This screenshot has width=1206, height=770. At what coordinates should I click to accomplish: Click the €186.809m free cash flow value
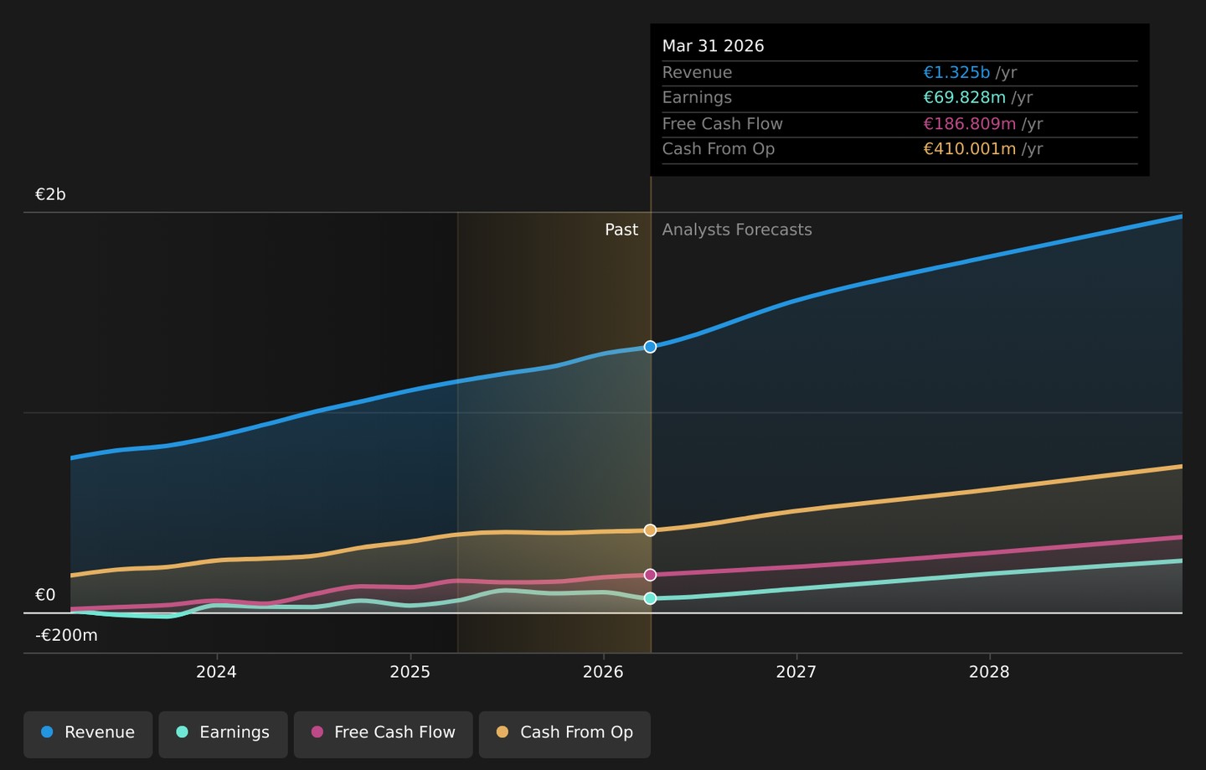pyautogui.click(x=969, y=124)
